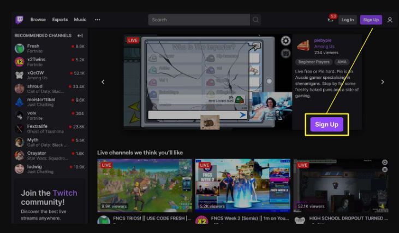Click Fextralife's avatar icon in sidebar

[19, 129]
